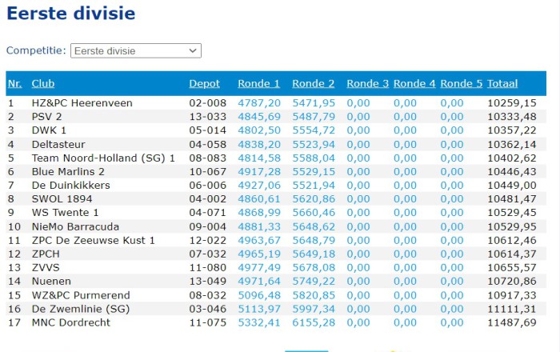
Task: Sort table by Ronde 4 column
Action: tap(414, 83)
